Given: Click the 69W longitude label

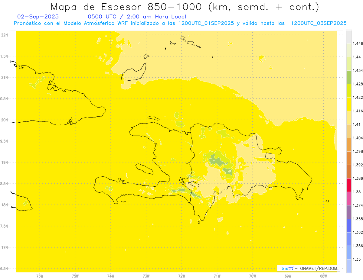Looking at the screenshot, I should coord(288,276).
